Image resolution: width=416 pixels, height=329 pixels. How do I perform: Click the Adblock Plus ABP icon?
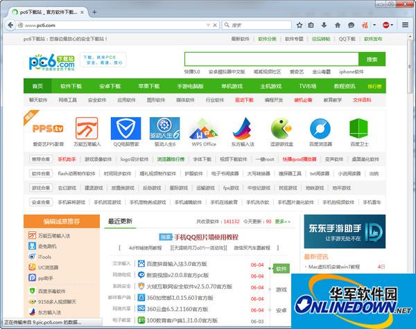click(x=385, y=25)
